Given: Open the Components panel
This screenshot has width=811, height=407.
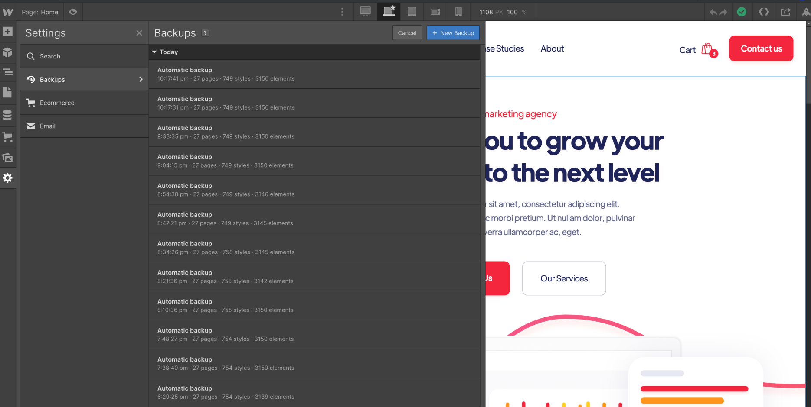Looking at the screenshot, I should click(x=8, y=52).
